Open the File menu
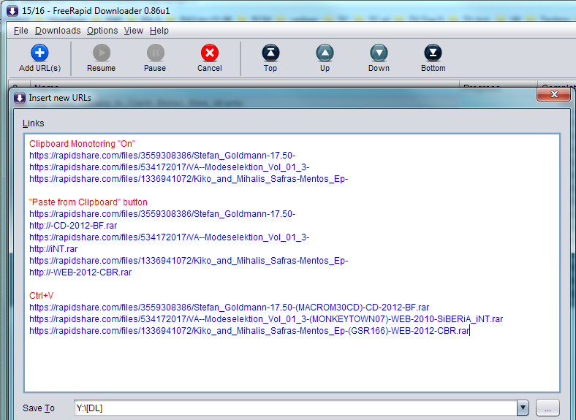 20,31
